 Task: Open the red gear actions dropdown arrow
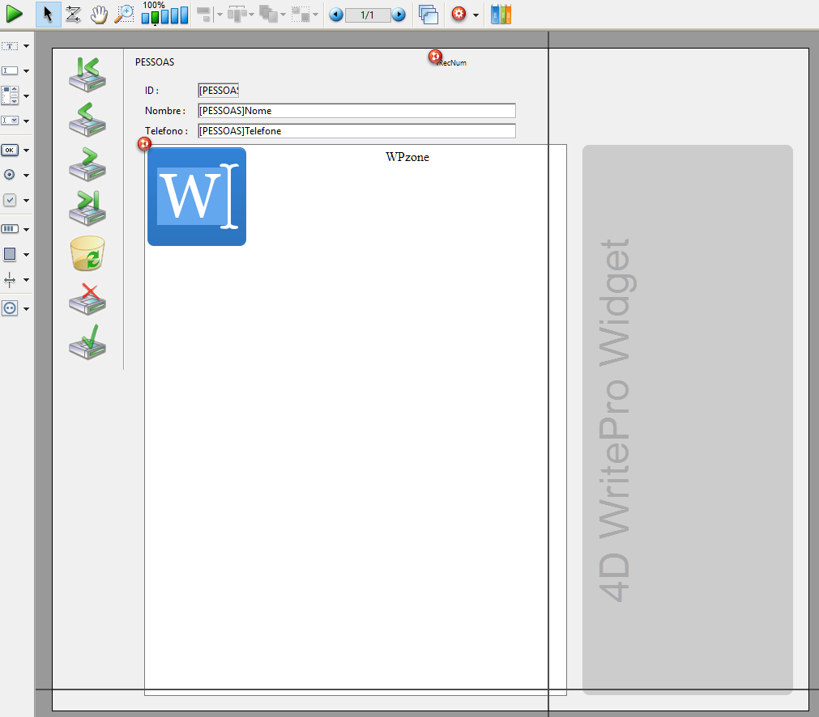(476, 15)
